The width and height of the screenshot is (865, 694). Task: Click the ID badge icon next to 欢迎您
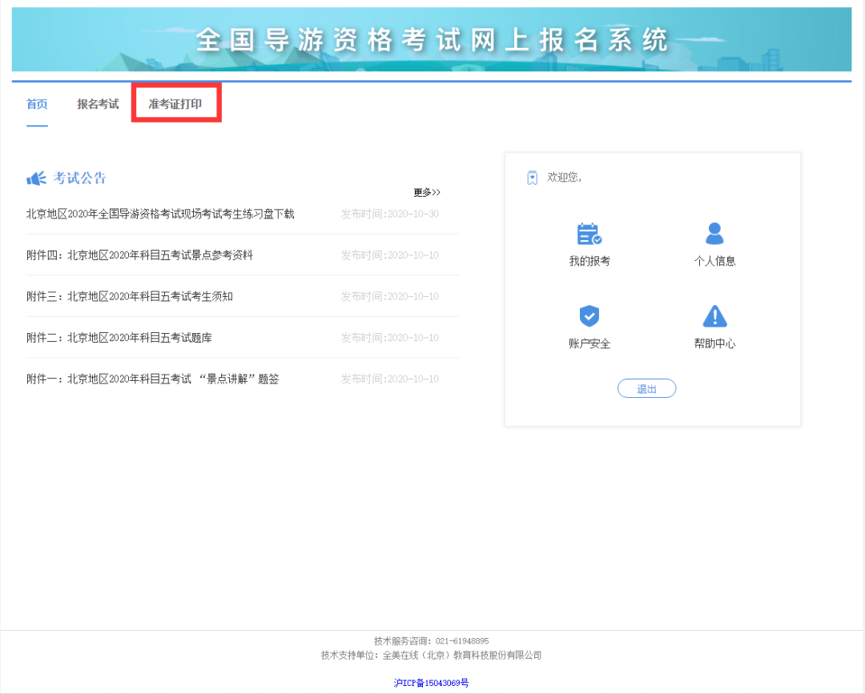click(x=533, y=178)
